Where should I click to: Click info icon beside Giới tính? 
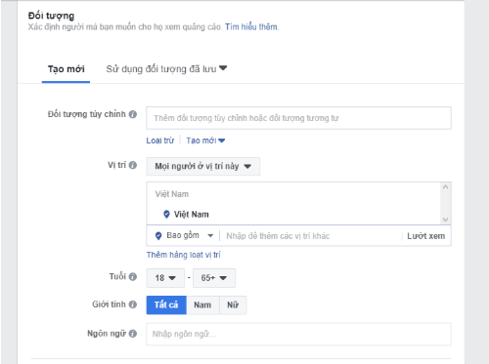pyautogui.click(x=133, y=304)
